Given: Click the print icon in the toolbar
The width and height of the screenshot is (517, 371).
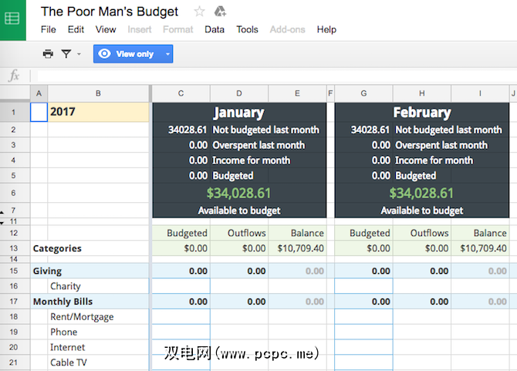Looking at the screenshot, I should point(48,54).
